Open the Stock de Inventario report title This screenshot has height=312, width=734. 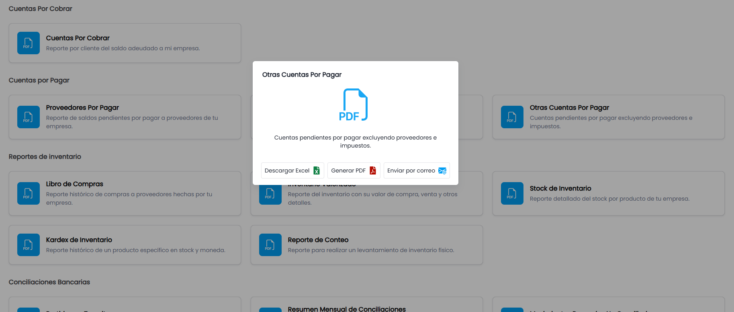[x=560, y=188]
